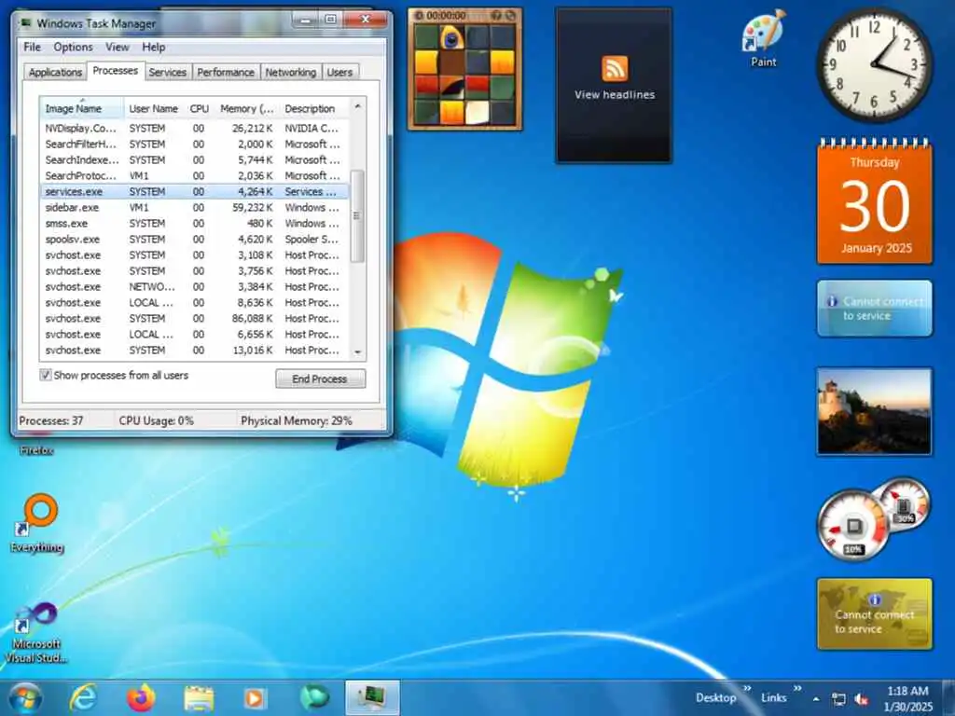
Task: Click the Desktop toolbar label on taskbar
Action: (715, 697)
